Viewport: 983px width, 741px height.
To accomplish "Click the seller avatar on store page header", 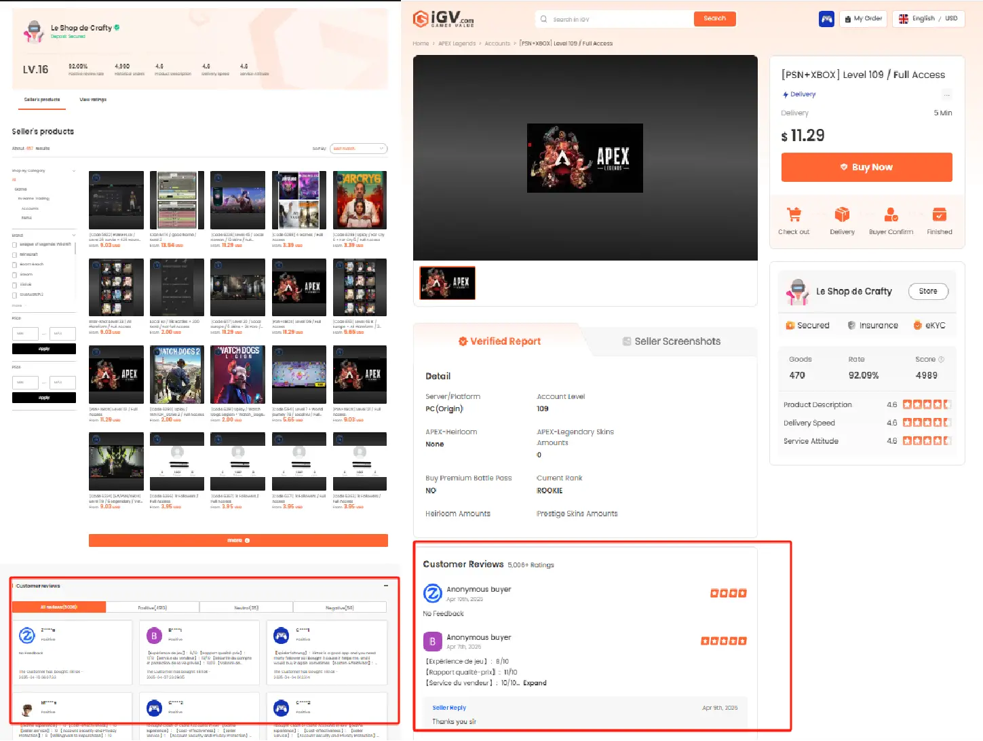I will tap(33, 31).
